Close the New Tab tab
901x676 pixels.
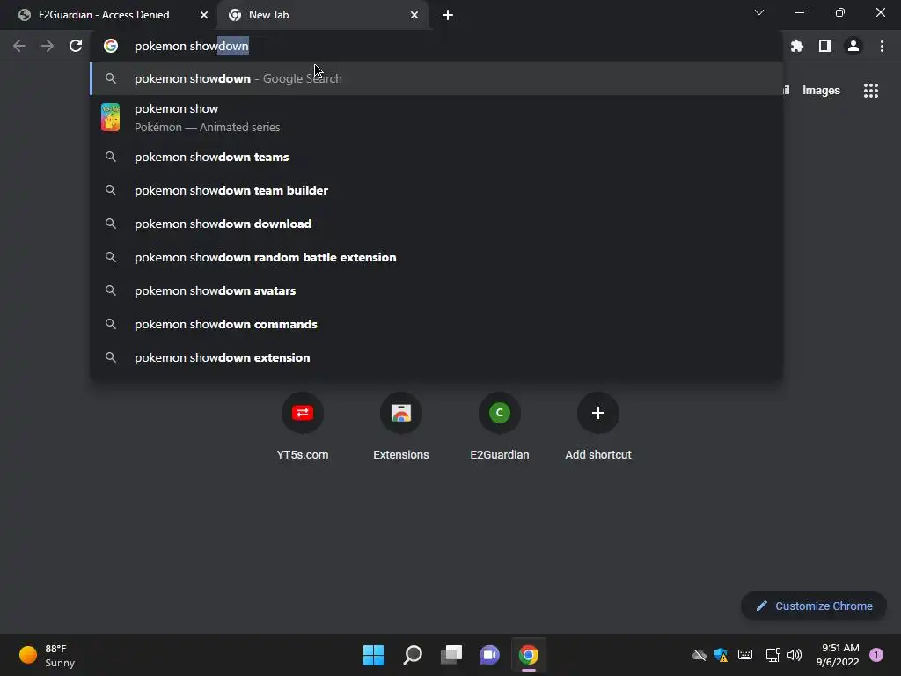414,15
